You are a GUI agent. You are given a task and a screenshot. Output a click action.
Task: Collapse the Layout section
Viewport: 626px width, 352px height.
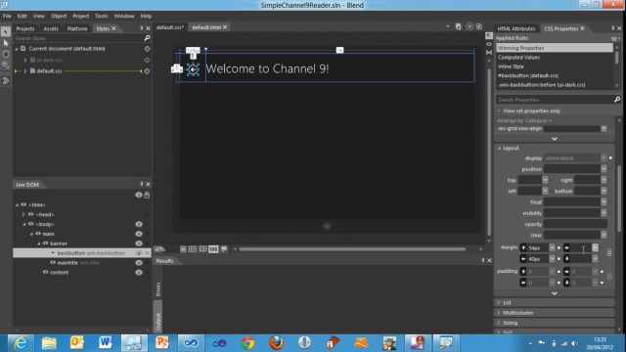tap(499, 148)
